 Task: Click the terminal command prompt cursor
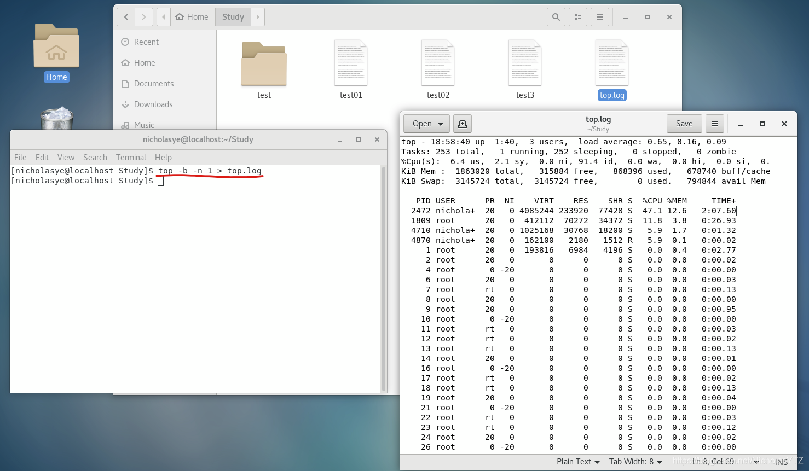[x=160, y=181]
